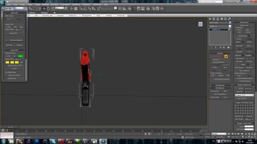The width and height of the screenshot is (257, 144).
Task: Click Remove Modifier trash icon under stack
Action: (x=224, y=47)
